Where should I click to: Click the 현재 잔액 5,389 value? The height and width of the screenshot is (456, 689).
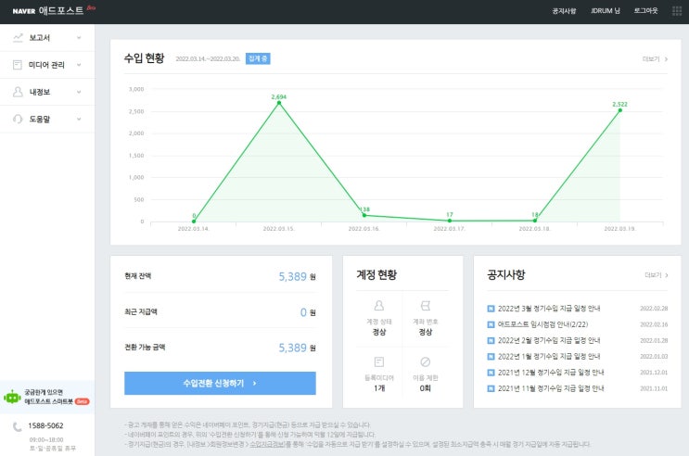tap(292, 276)
